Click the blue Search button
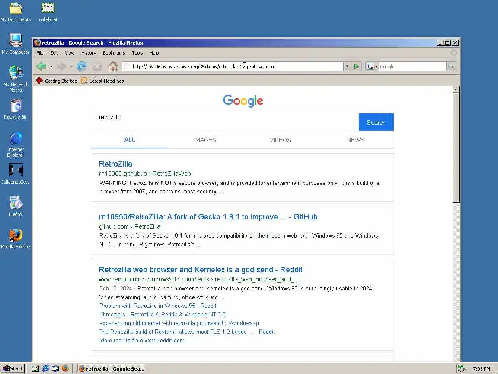Screen dimensions: 498x374 (376, 123)
